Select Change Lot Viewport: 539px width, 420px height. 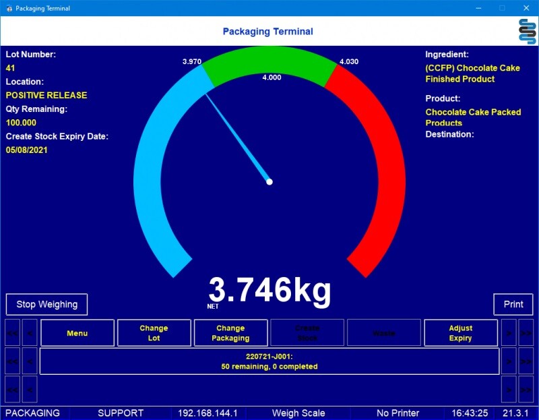154,333
